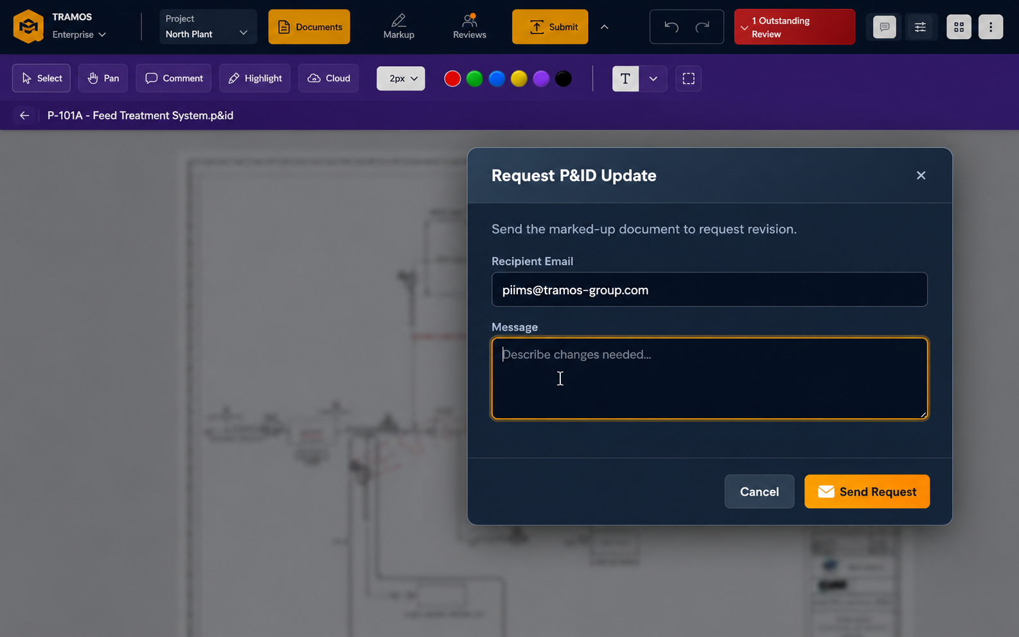This screenshot has height=637, width=1019.
Task: Click into the Message text area
Action: pos(709,379)
